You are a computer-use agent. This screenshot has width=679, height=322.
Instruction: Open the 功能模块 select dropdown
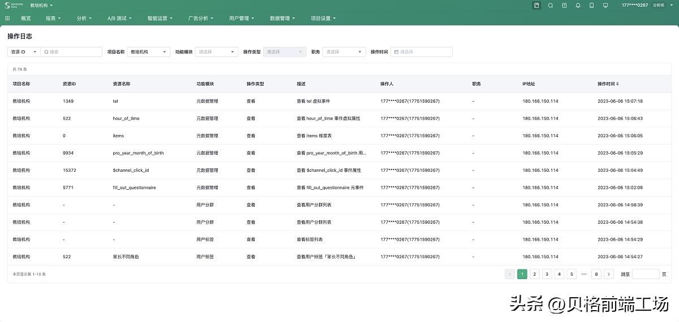click(x=217, y=51)
